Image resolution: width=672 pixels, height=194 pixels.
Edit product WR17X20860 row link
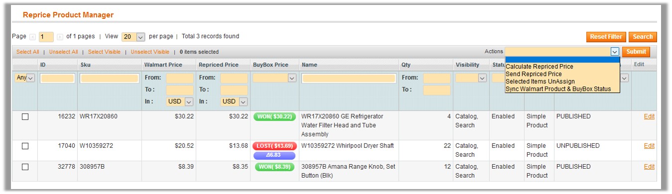coord(649,117)
